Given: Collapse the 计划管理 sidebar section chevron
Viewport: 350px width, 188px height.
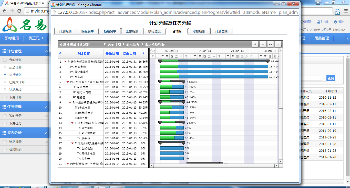Looking at the screenshot, I should (x=46, y=51).
